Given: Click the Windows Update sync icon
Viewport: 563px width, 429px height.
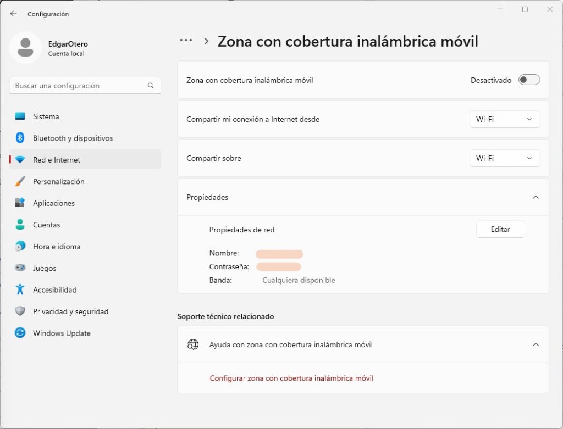Looking at the screenshot, I should click(x=20, y=333).
